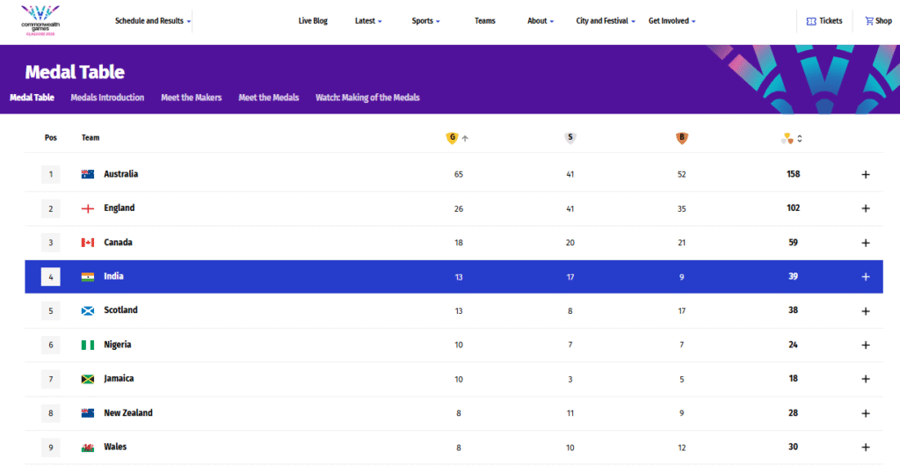Click the Australia flag icon

point(87,174)
